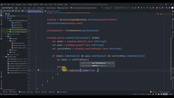Viewport: 174px width, 98px height.
Task: Click the editor vertical scrollbar
Action: (171, 59)
